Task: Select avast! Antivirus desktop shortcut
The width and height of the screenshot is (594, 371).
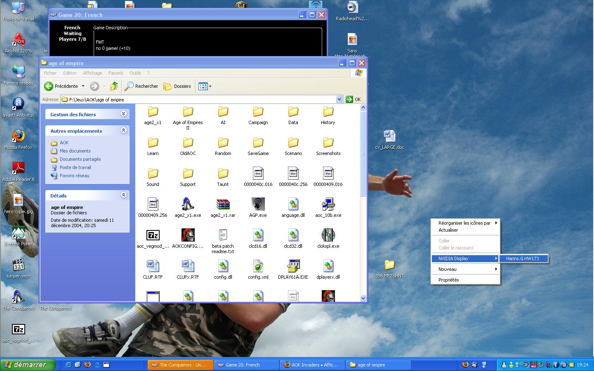Action: [18, 108]
